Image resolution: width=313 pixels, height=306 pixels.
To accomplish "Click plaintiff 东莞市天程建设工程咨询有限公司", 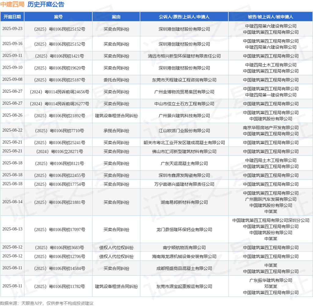I will point(184,80).
